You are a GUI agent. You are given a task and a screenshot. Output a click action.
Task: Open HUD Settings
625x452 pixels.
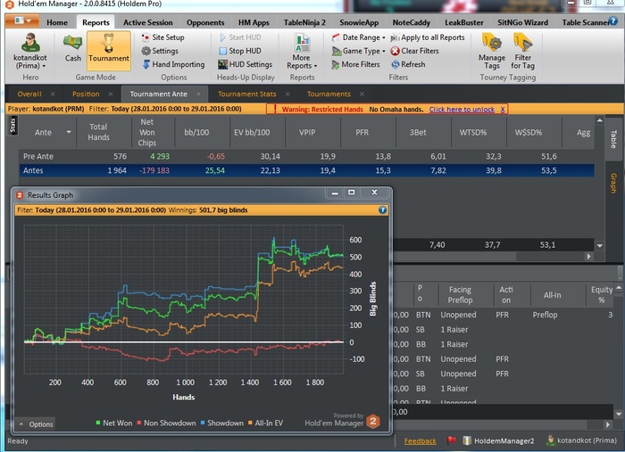tap(246, 64)
